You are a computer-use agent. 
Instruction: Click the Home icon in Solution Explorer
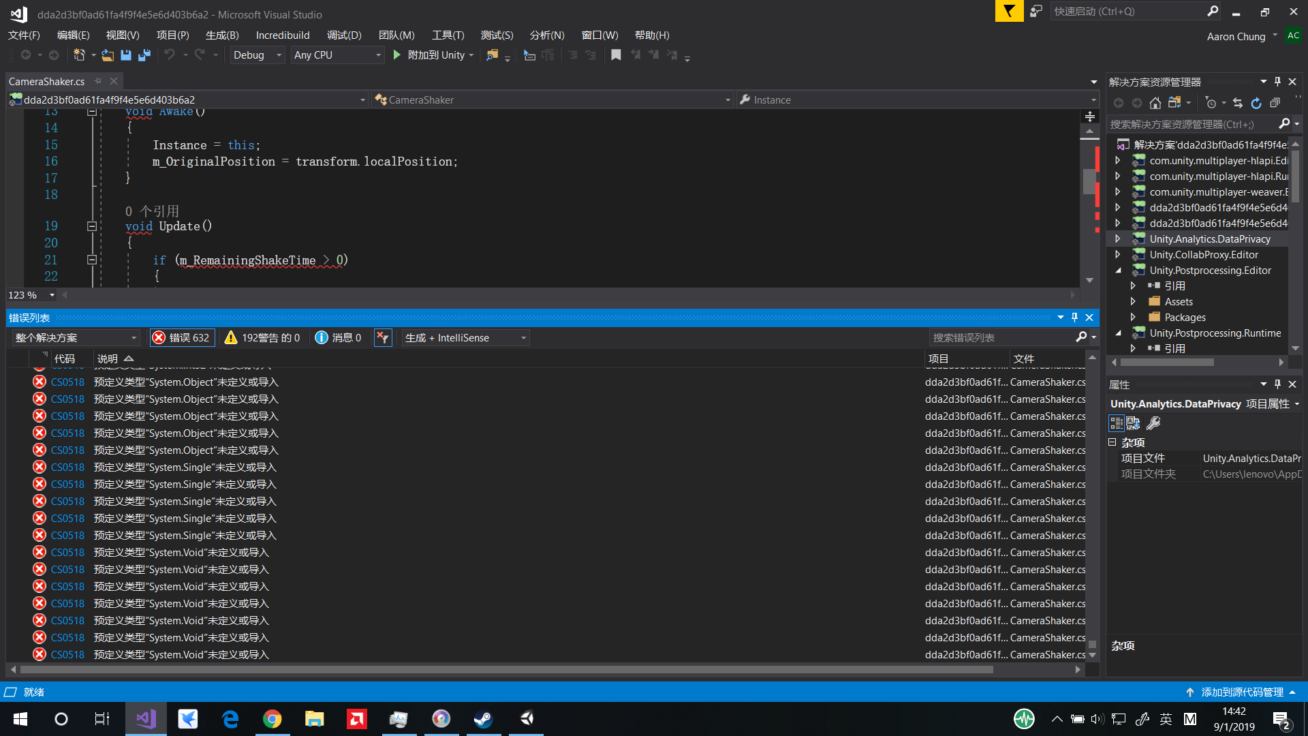pos(1155,102)
